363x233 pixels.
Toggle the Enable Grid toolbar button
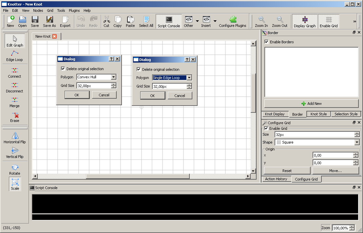pos(329,22)
